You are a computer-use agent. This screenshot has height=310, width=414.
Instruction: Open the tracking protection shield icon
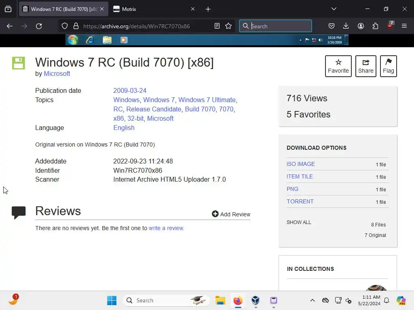tap(65, 26)
